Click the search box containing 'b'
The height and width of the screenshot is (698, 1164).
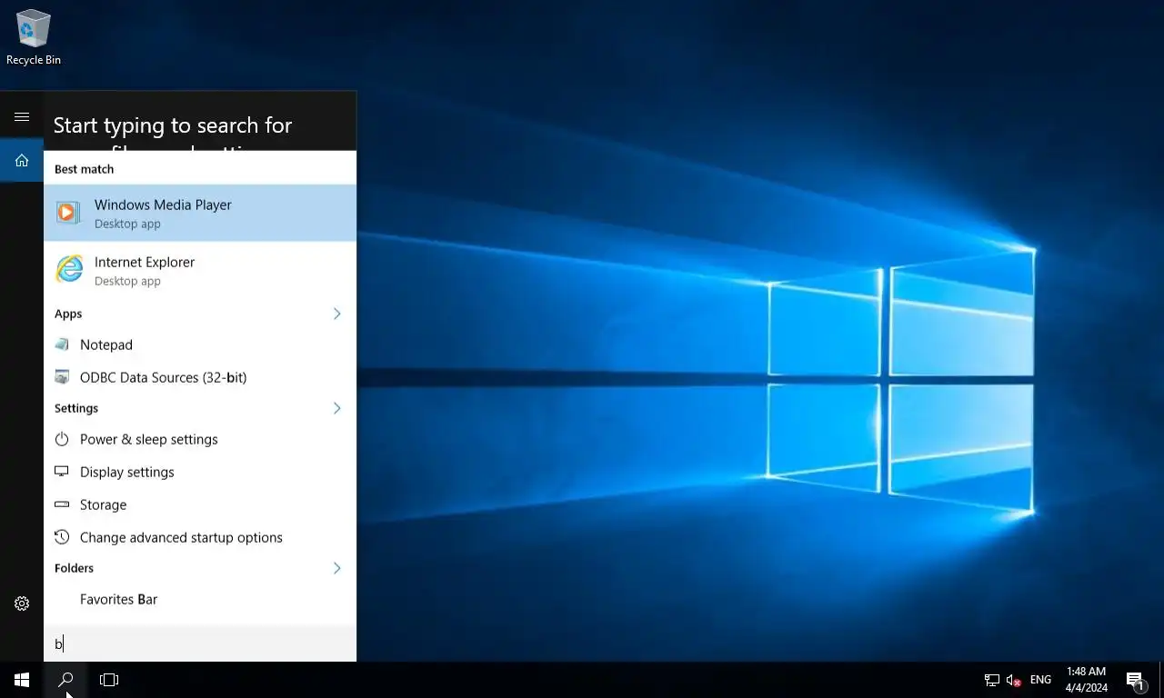[200, 643]
